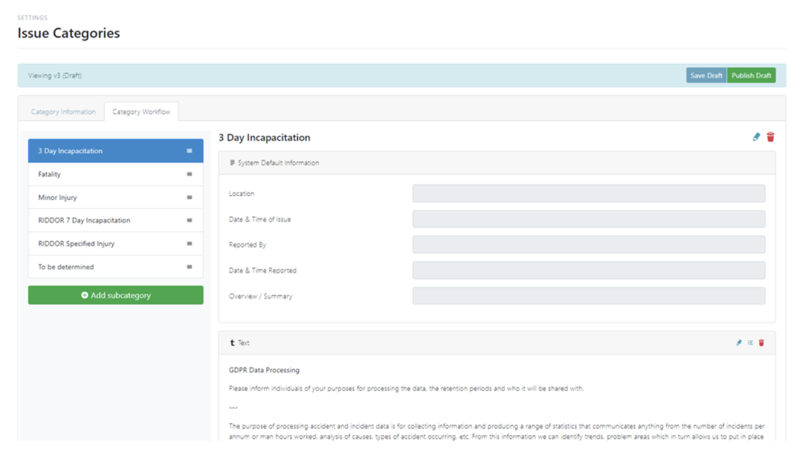This screenshot has height=460, width=804.
Task: Click the handle icon on the Minor Injury row
Action: tap(190, 197)
